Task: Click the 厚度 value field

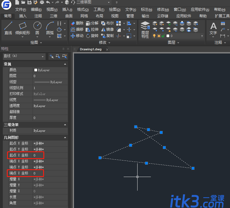Action: (x=50, y=118)
